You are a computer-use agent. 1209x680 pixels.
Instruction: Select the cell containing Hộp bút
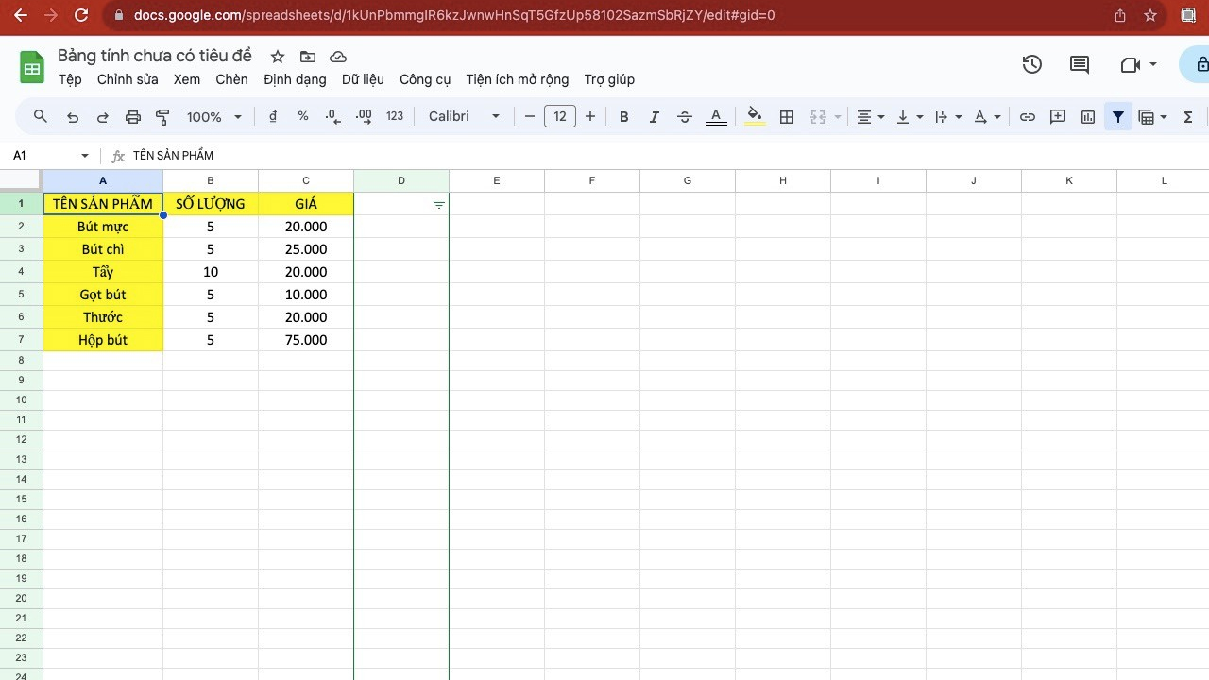(103, 340)
